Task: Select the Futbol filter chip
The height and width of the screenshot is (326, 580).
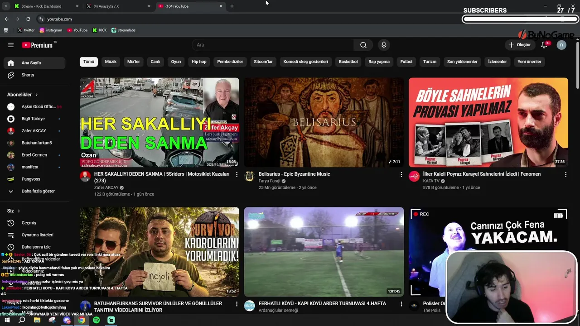Action: [x=406, y=62]
